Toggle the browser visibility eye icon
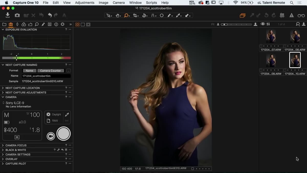Viewport: 307px width, 173px height. coord(263,24)
